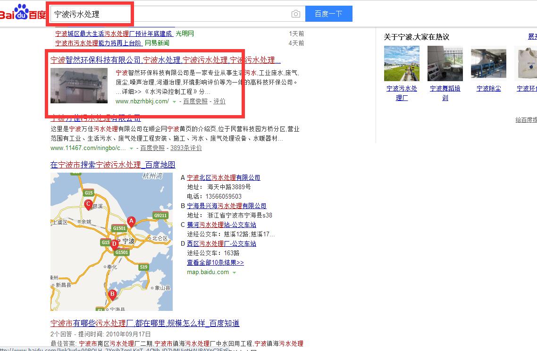Click the 百度一下 search button
This screenshot has height=351, width=537.
pos(329,14)
